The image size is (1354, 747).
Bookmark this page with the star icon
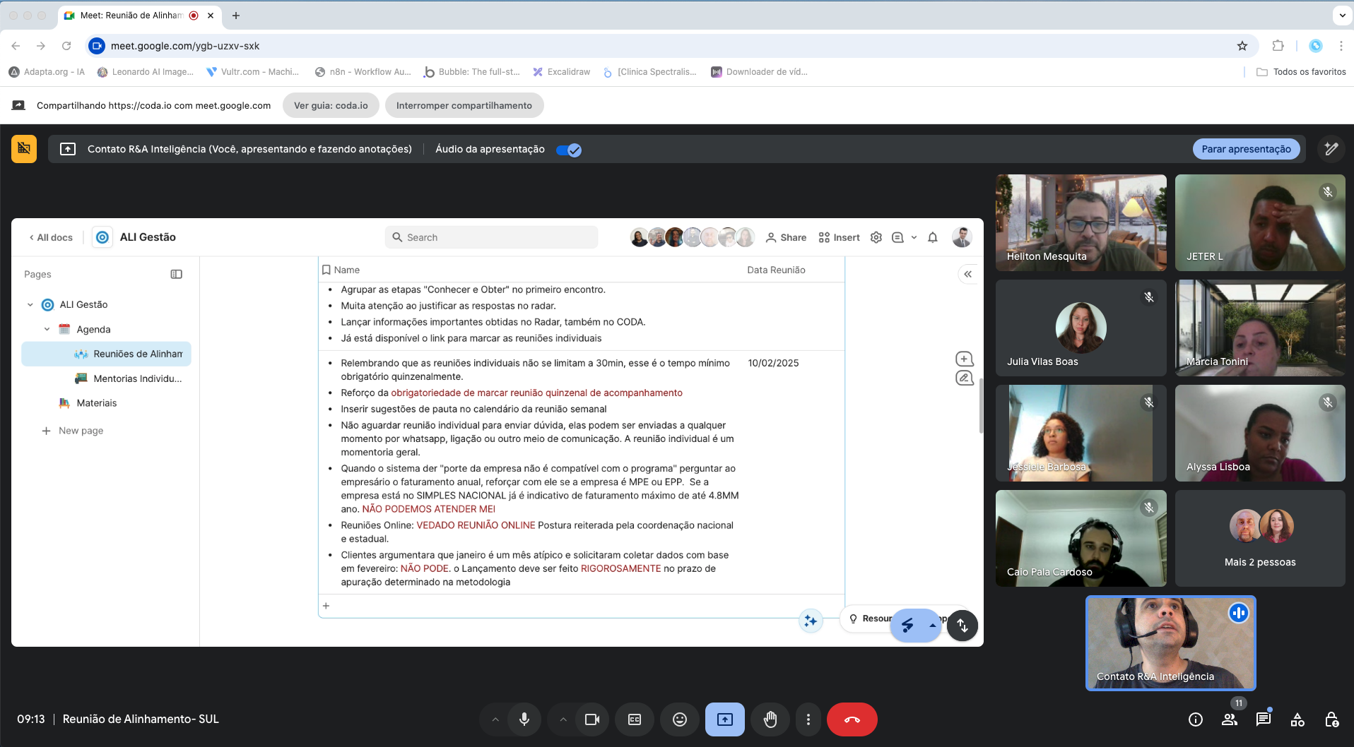(x=1242, y=46)
